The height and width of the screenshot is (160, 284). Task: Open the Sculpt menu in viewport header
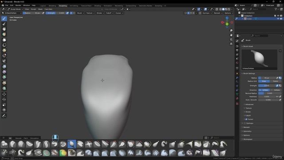coord(33,9)
